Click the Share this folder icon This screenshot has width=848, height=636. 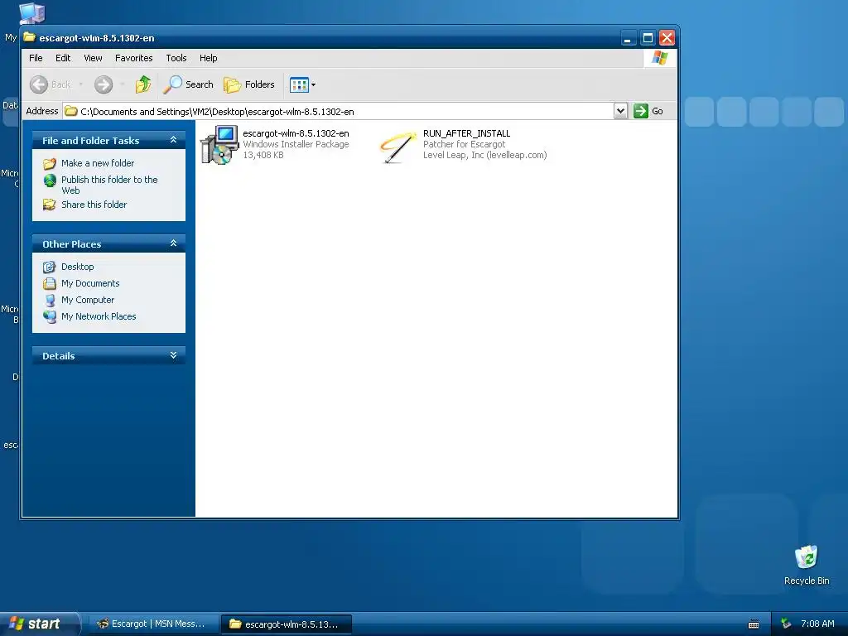coord(50,205)
